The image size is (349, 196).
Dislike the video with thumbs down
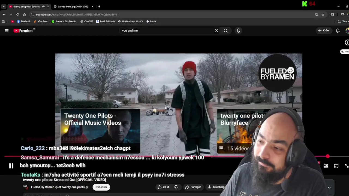(176, 187)
